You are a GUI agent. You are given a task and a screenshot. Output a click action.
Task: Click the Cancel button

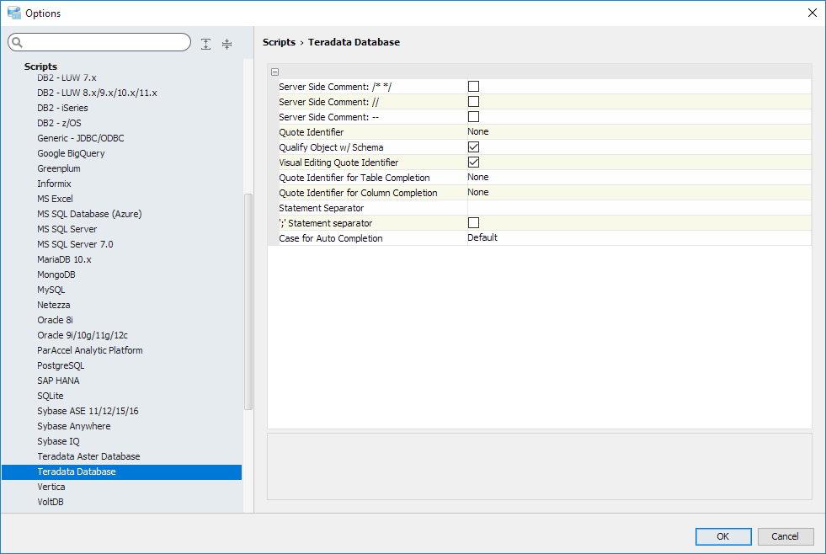click(x=785, y=536)
